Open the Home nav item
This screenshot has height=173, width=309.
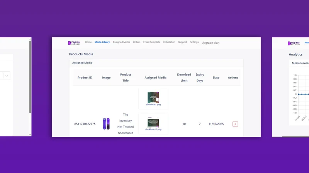(88, 42)
